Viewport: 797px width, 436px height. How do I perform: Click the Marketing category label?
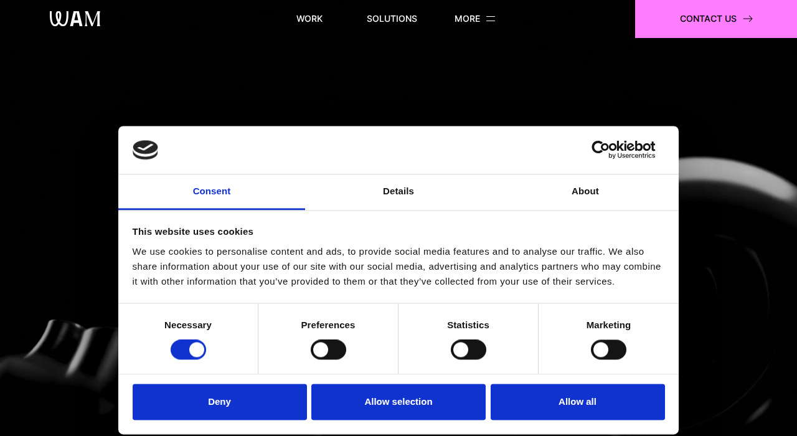tap(608, 325)
